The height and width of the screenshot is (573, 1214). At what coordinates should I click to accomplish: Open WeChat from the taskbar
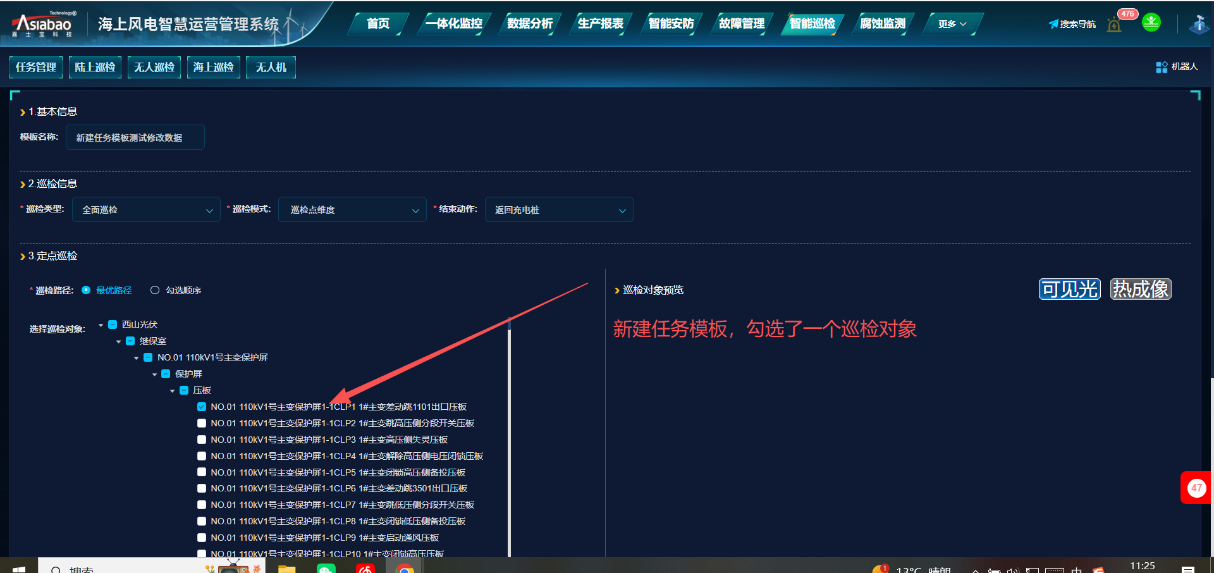326,569
